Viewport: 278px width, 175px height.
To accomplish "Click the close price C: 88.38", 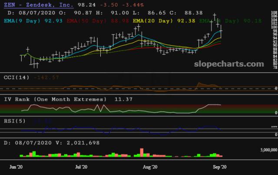I will [x=186, y=13].
